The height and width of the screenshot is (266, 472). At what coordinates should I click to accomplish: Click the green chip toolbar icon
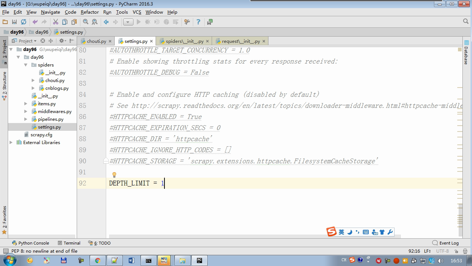[210, 22]
